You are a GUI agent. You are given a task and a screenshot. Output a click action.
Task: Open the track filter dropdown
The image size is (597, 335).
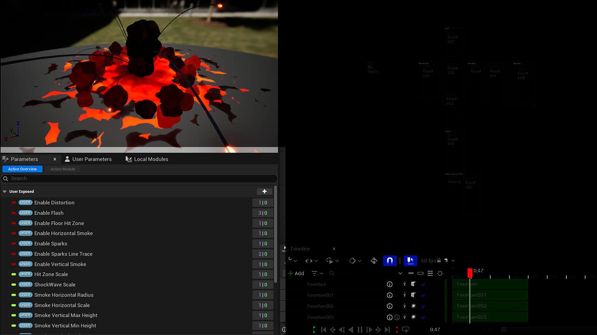317,273
